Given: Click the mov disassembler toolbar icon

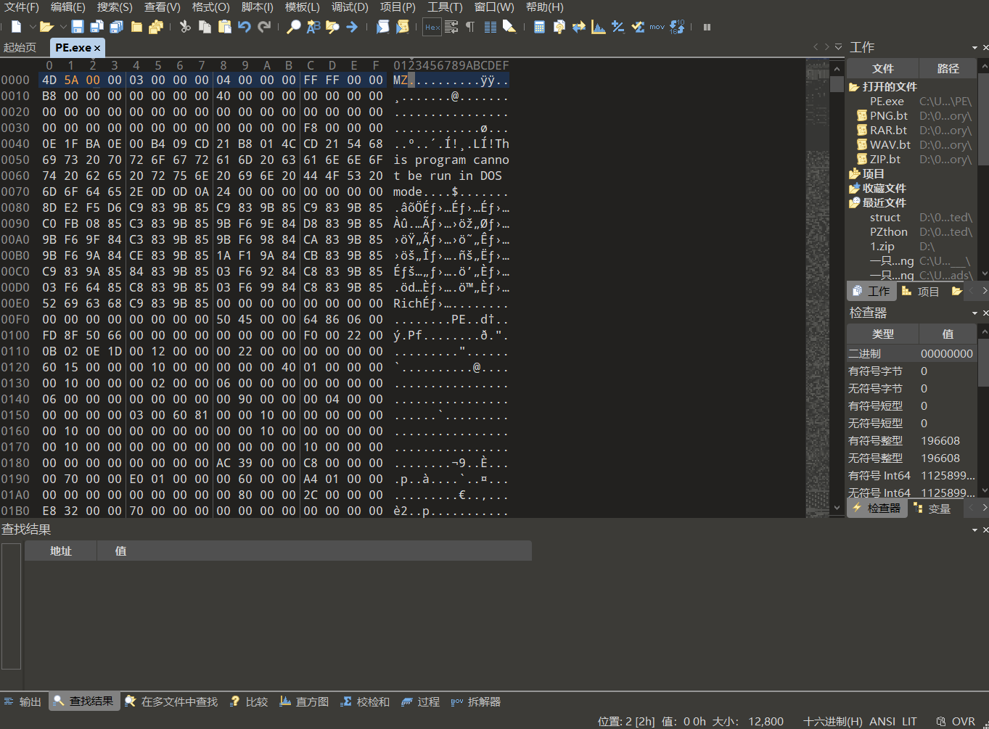Looking at the screenshot, I should [657, 27].
